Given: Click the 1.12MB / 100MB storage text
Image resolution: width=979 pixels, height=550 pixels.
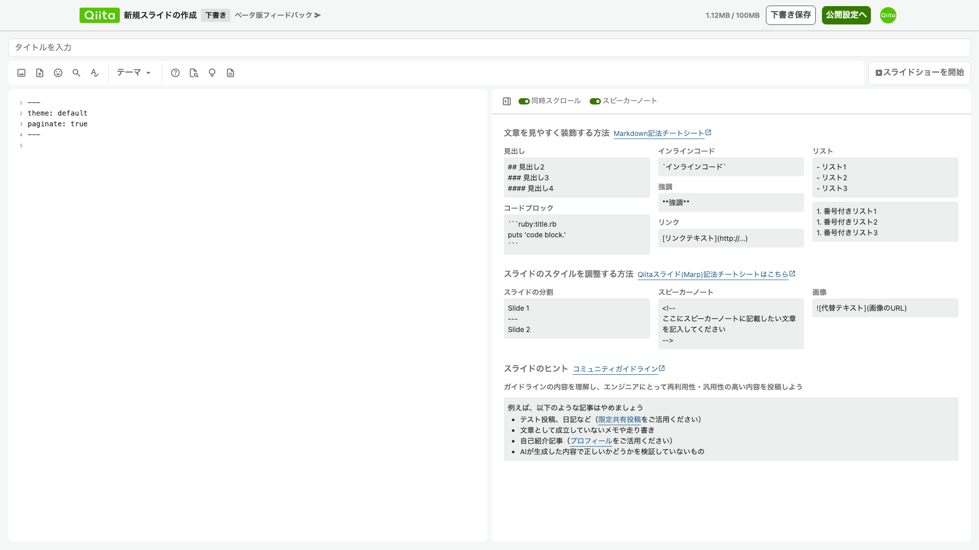Looking at the screenshot, I should point(733,15).
